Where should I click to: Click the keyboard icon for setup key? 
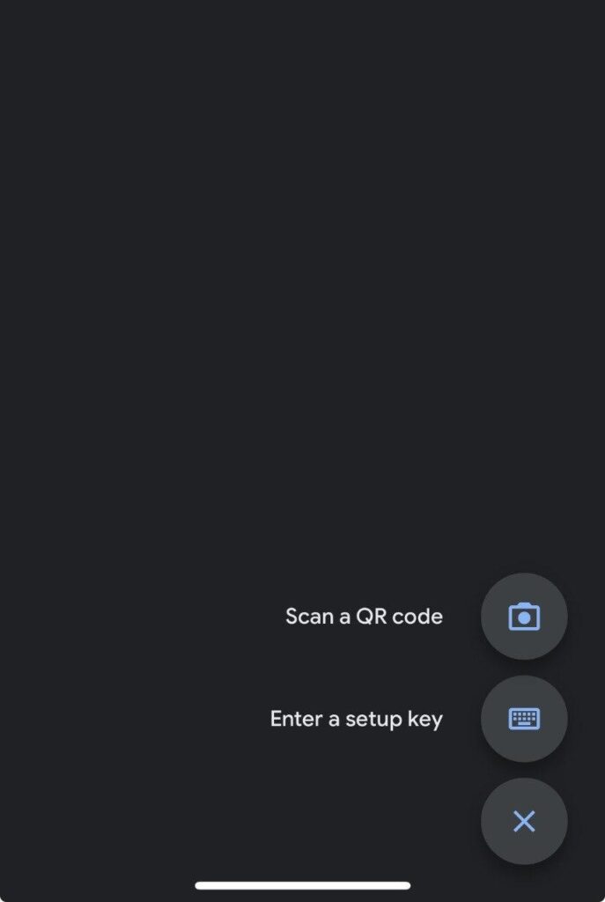tap(524, 719)
